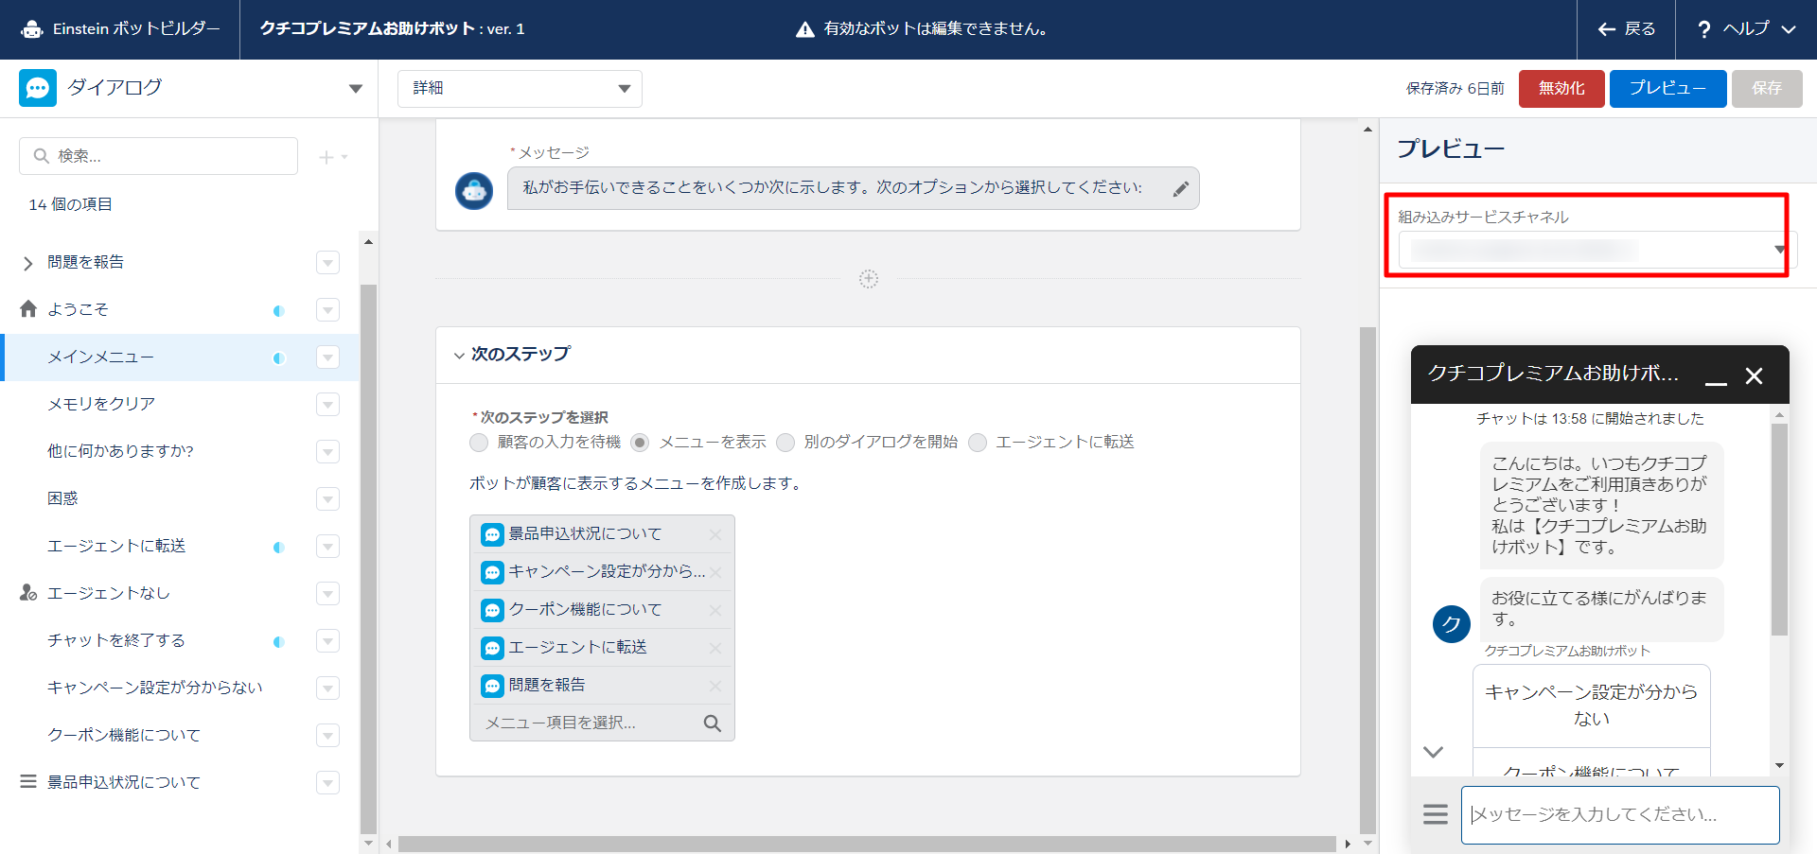The width and height of the screenshot is (1817, 854).
Task: Click the add dialog plus icon
Action: (326, 157)
